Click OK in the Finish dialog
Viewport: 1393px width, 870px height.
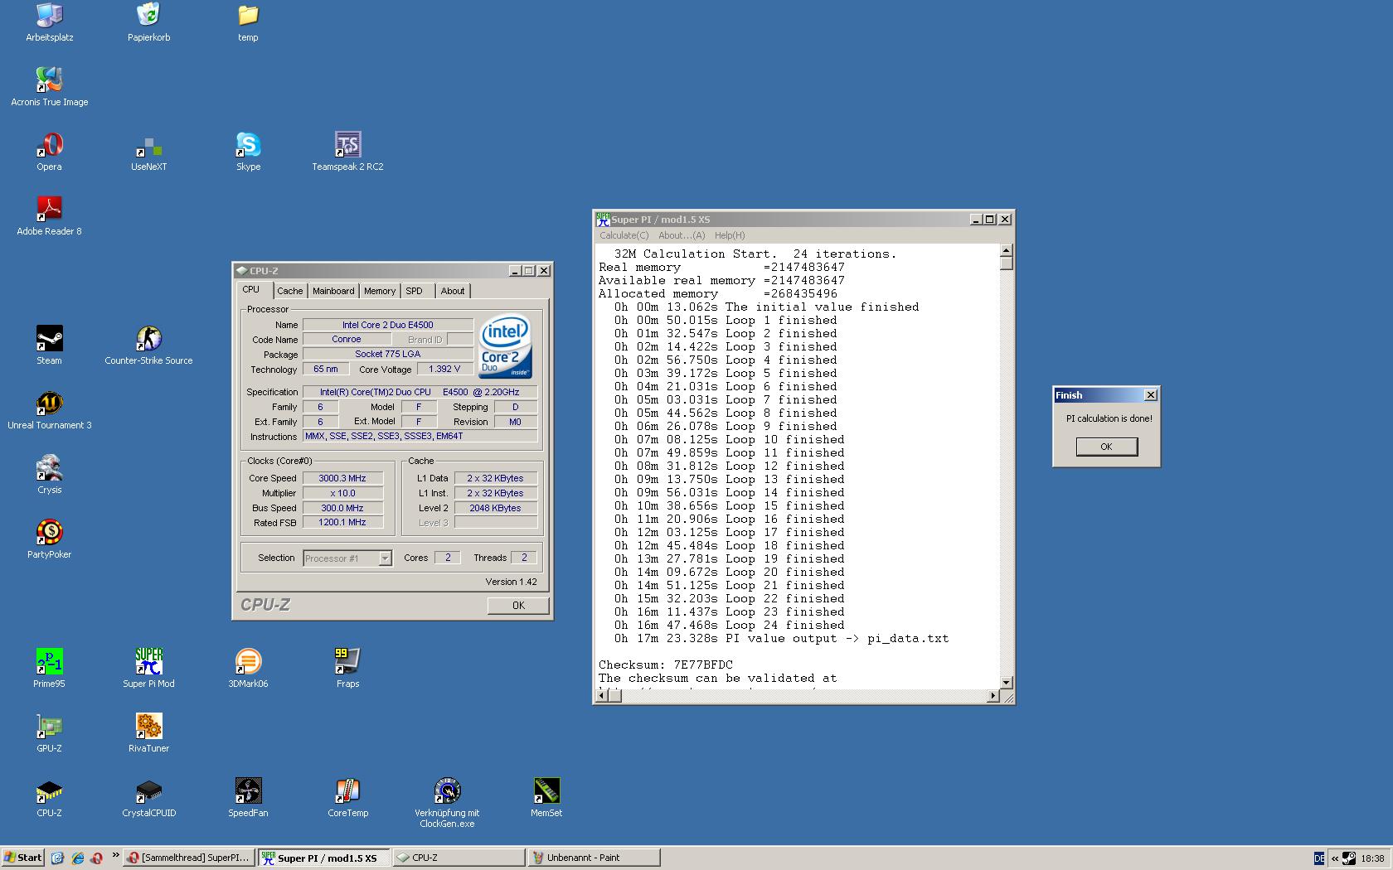(x=1106, y=447)
